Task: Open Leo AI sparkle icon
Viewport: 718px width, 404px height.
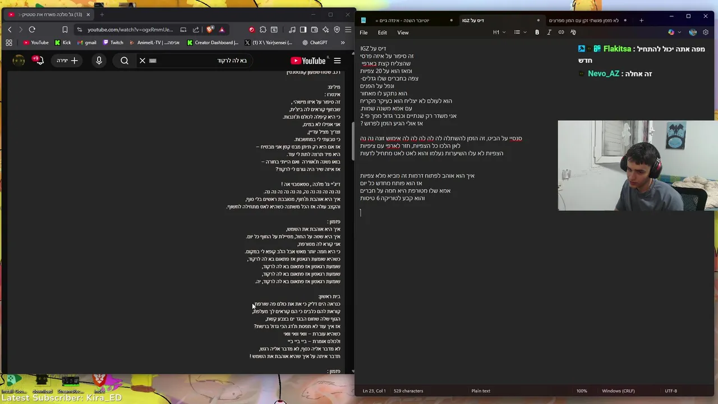Action: 325,30
